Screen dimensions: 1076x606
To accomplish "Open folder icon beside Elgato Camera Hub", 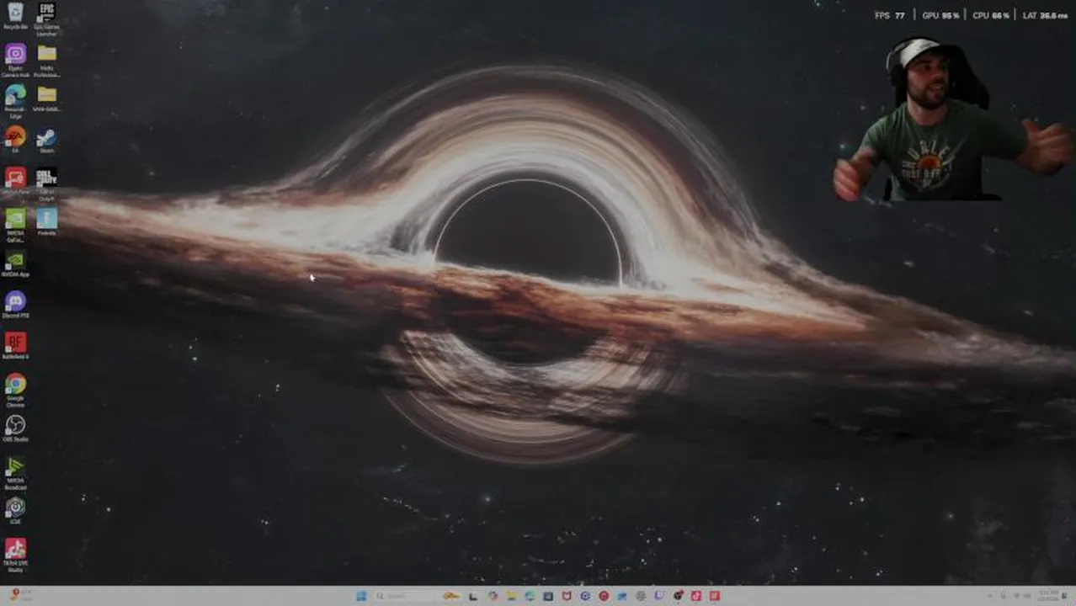I will [x=46, y=59].
